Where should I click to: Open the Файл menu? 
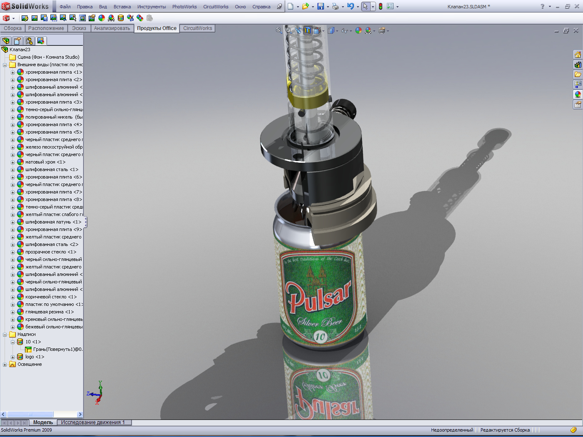(65, 7)
